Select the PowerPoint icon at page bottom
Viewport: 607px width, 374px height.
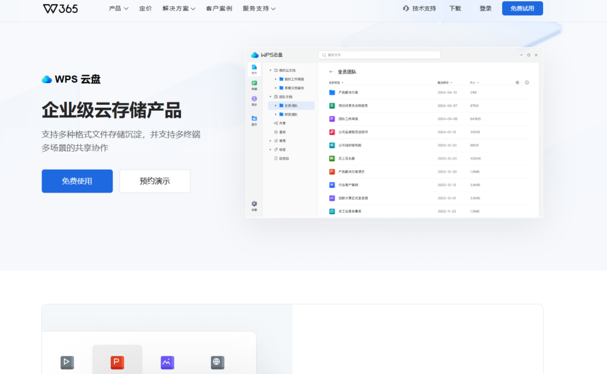pos(117,362)
